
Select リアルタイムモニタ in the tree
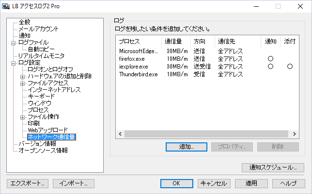point(41,56)
